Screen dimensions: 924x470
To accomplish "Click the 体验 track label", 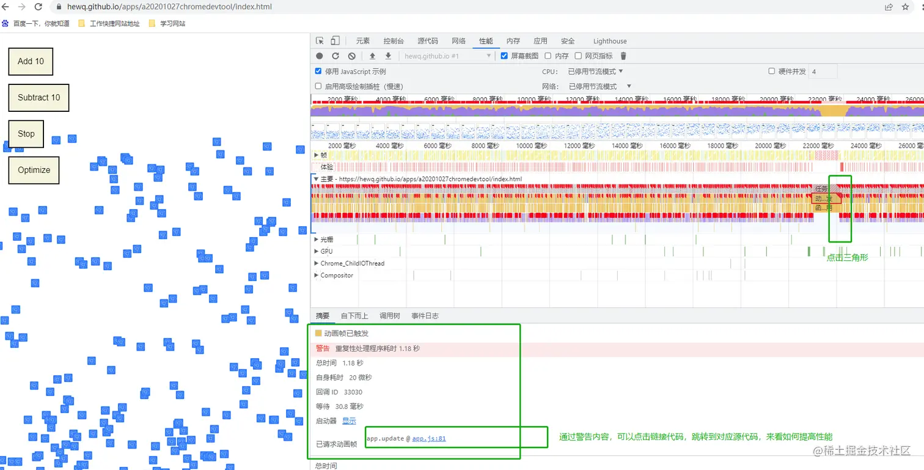I will [327, 167].
